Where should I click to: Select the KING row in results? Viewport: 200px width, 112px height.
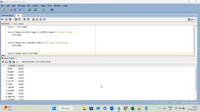click(12, 69)
